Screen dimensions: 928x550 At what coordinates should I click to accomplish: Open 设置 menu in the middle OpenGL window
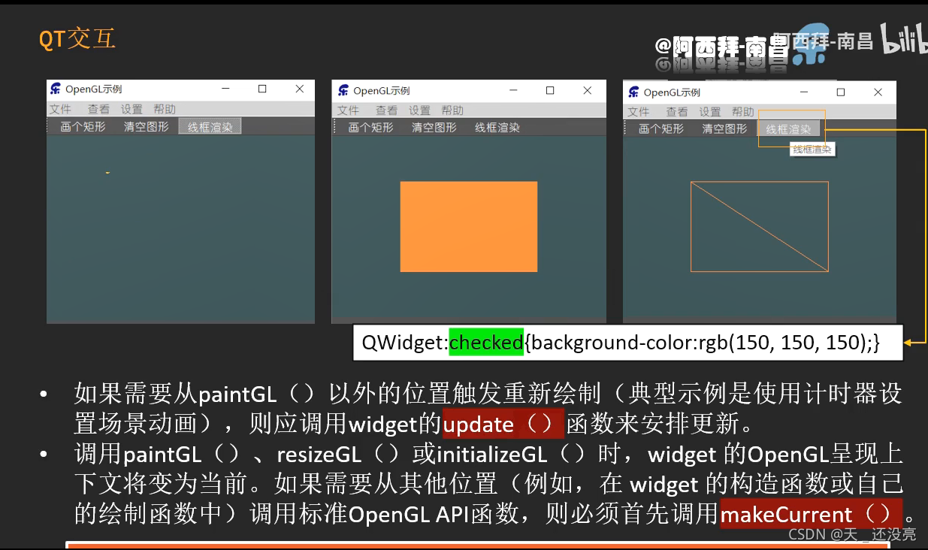pos(419,110)
